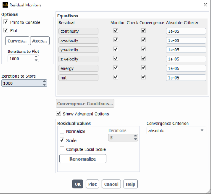Open the Axes... settings
This screenshot has width=211, height=194.
pyautogui.click(x=40, y=41)
